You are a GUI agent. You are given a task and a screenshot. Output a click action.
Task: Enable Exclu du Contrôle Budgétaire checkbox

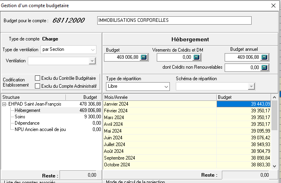point(38,78)
